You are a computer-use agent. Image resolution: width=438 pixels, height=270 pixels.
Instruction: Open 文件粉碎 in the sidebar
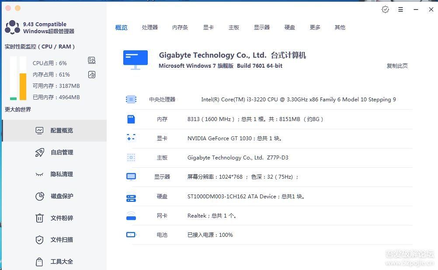pos(54,218)
